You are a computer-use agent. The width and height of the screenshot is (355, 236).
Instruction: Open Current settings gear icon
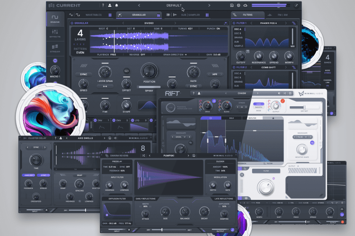tap(239, 5)
